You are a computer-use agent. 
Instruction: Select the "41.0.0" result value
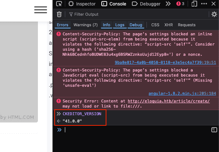72,121
